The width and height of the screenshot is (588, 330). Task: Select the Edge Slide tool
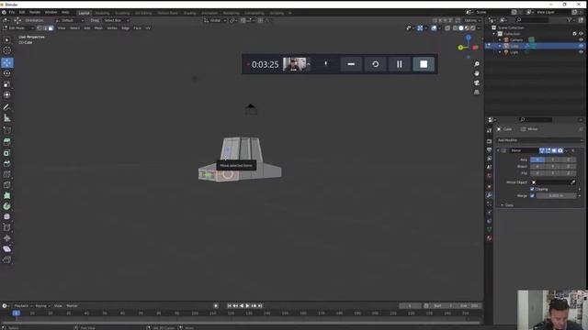pos(6,227)
